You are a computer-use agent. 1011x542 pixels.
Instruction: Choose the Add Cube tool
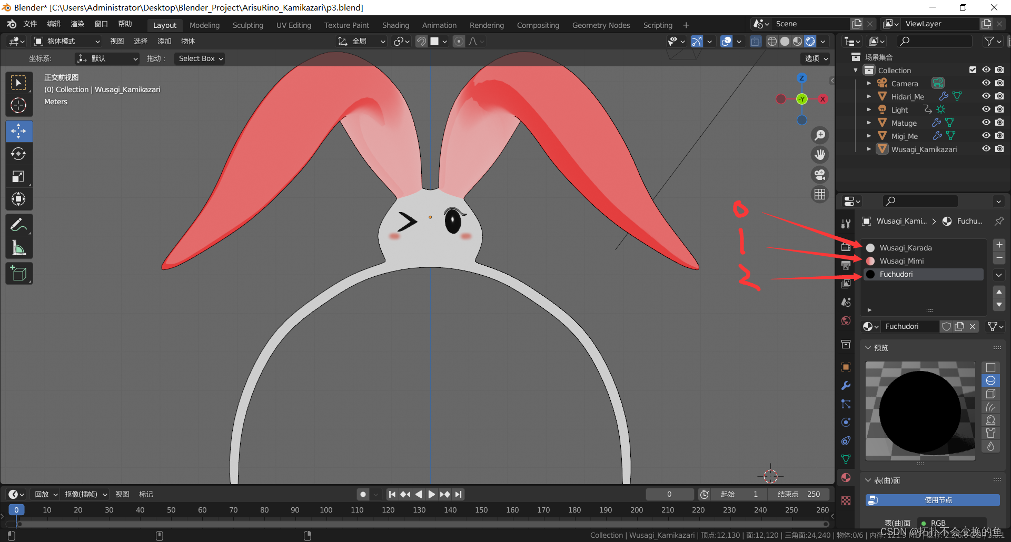[18, 274]
